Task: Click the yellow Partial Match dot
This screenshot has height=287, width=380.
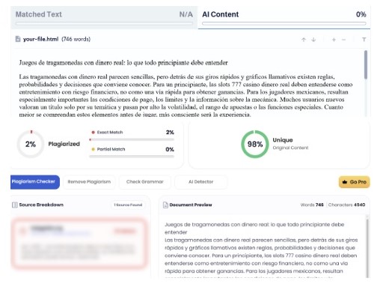Action: 93,149
